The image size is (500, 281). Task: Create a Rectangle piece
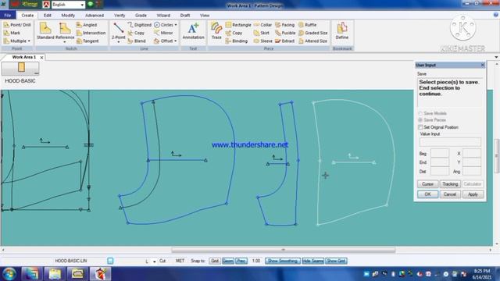[x=238, y=25]
